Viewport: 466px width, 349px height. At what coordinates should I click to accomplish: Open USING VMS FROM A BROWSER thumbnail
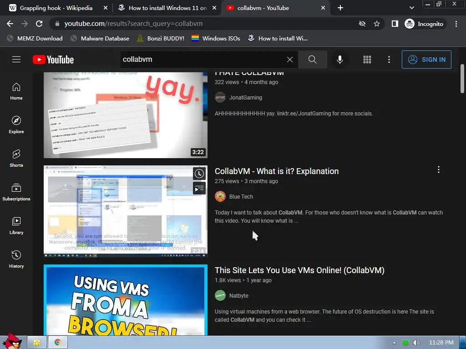coord(126,300)
